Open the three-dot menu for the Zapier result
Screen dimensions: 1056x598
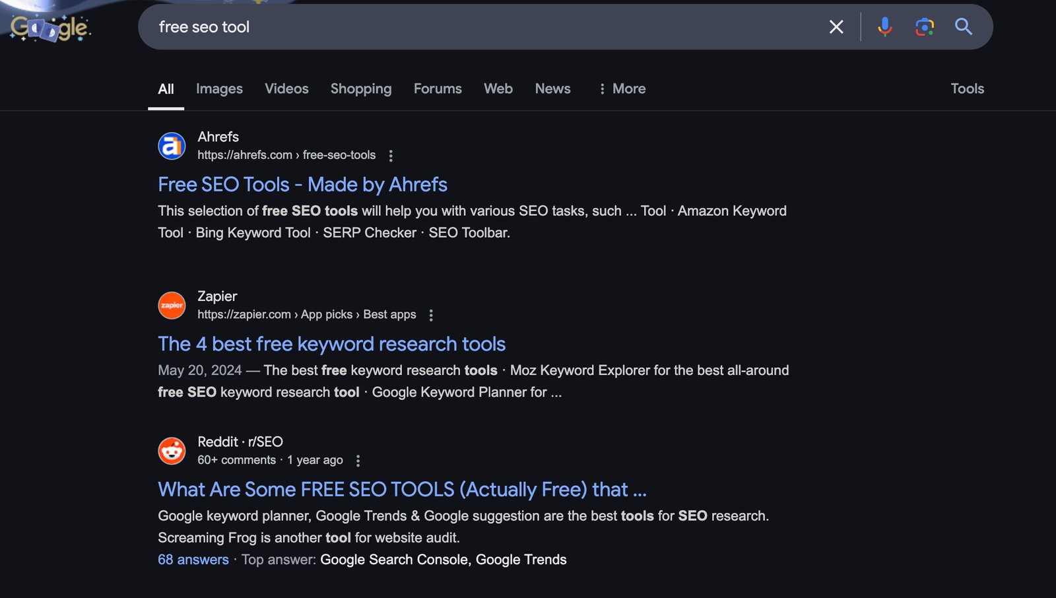(431, 316)
